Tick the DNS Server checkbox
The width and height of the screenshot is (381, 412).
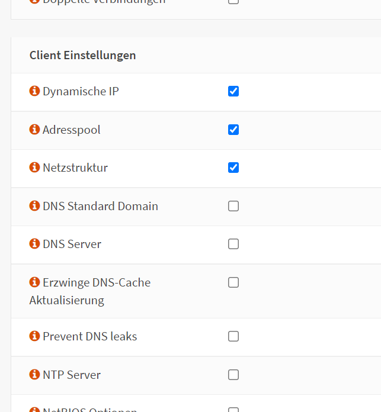point(233,244)
